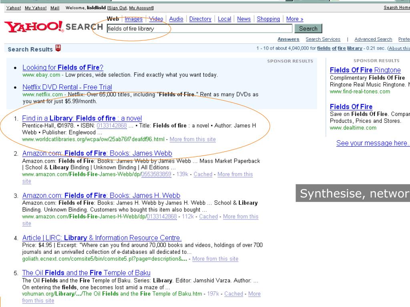The width and height of the screenshot is (410, 307).
Task: Open the Directory search tab
Action: pyautogui.click(x=200, y=19)
